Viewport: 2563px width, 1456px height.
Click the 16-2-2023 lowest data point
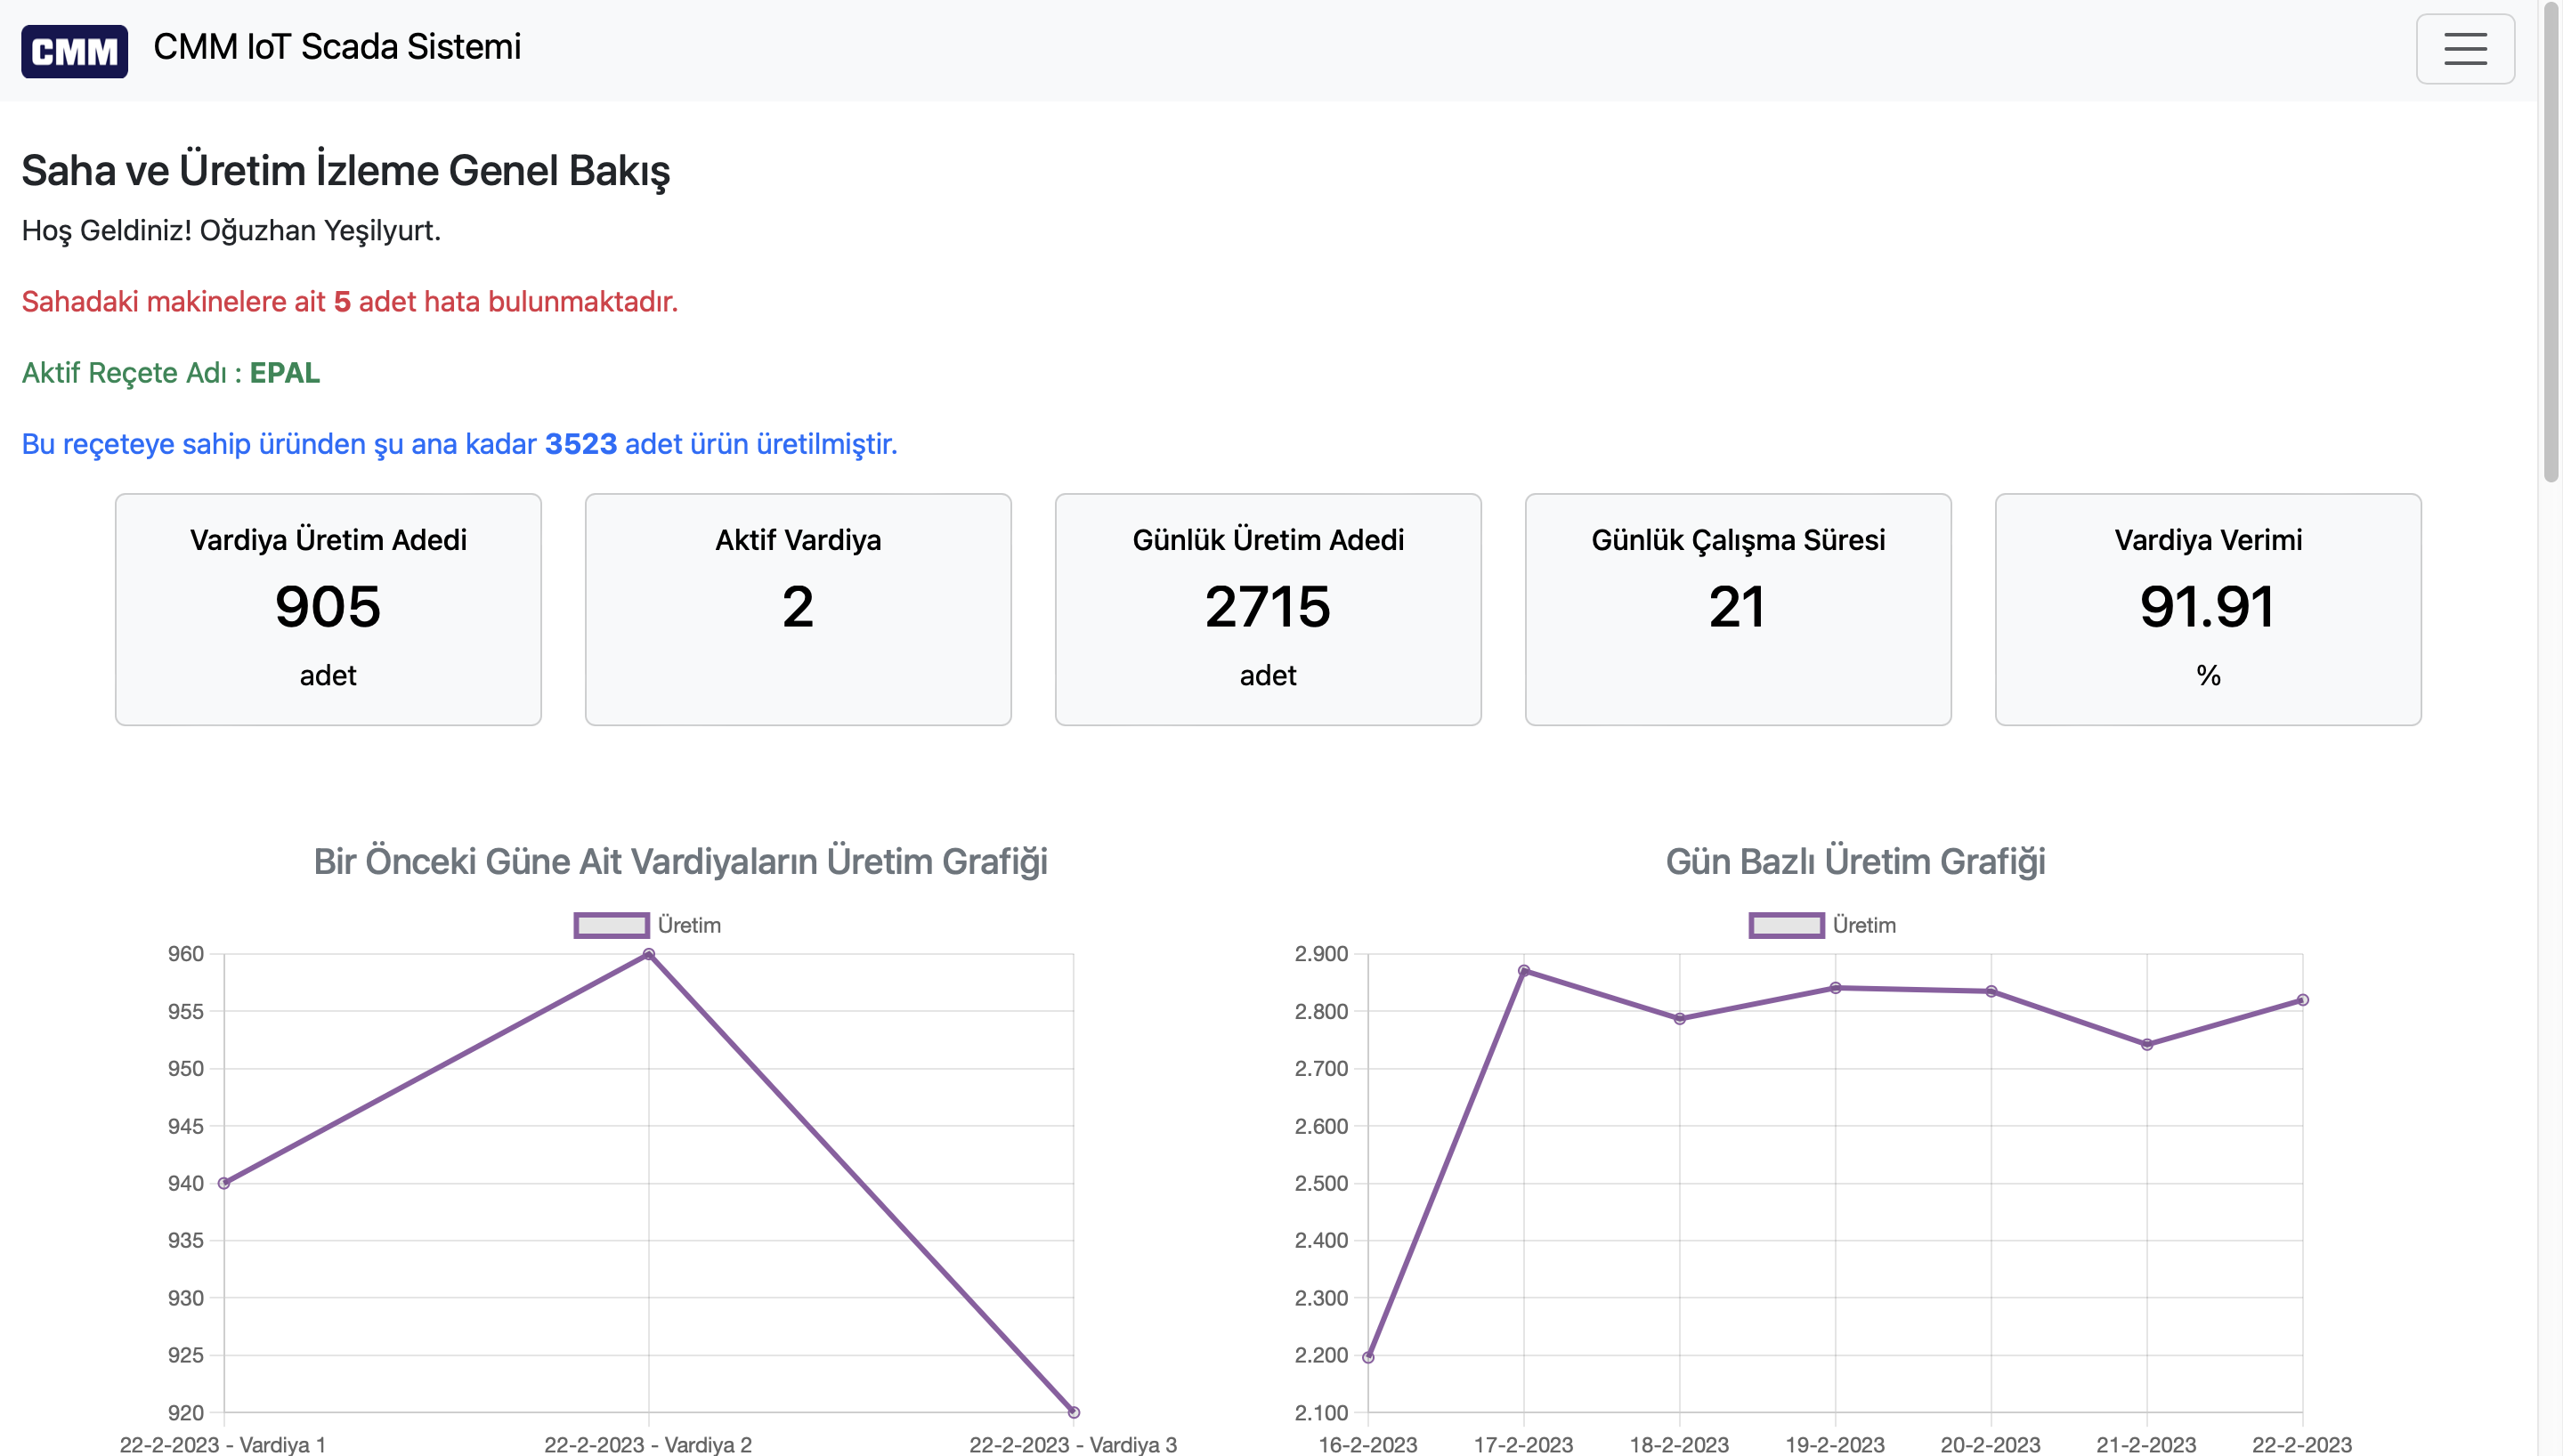coord(1368,1357)
